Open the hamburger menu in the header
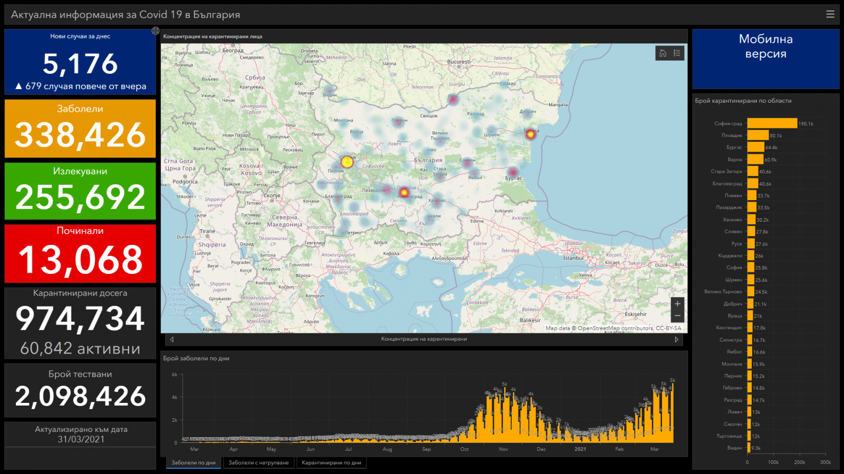Image resolution: width=844 pixels, height=474 pixels. (x=830, y=14)
